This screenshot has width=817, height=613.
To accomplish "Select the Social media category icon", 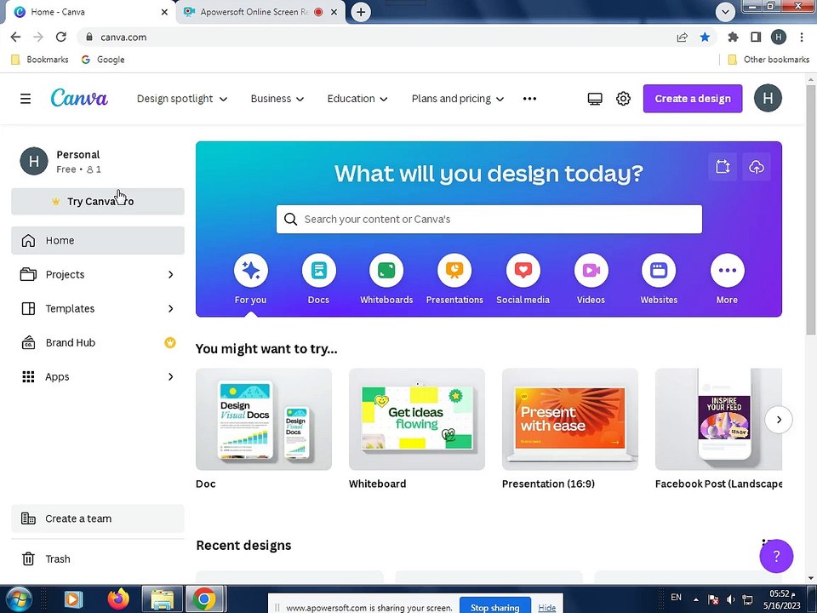I will [x=523, y=271].
